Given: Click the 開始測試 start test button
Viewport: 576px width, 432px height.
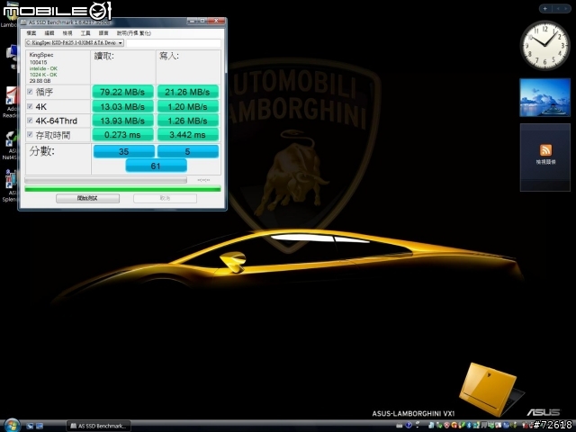Looking at the screenshot, I should click(87, 198).
